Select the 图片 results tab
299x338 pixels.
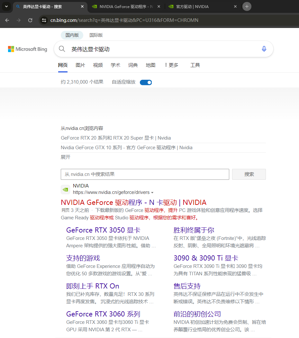(x=80, y=65)
